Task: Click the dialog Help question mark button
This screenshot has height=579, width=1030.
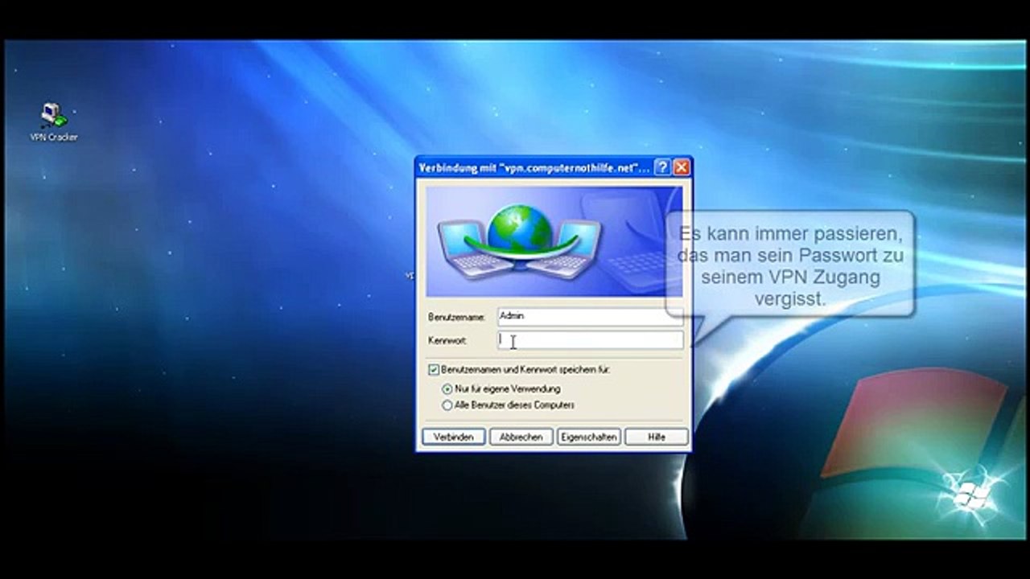Action: coord(662,167)
